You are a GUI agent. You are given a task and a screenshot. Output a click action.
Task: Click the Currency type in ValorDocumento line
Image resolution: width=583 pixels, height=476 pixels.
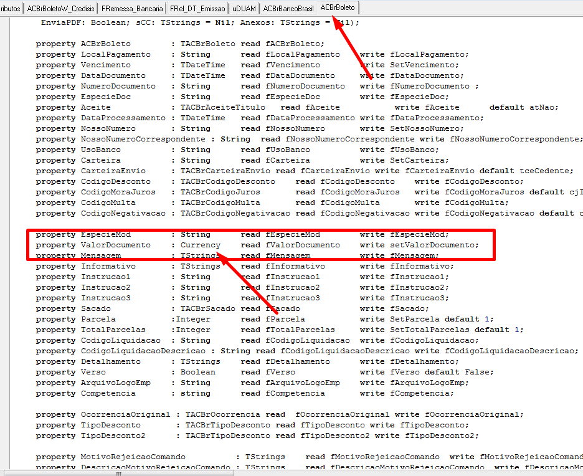tap(201, 245)
